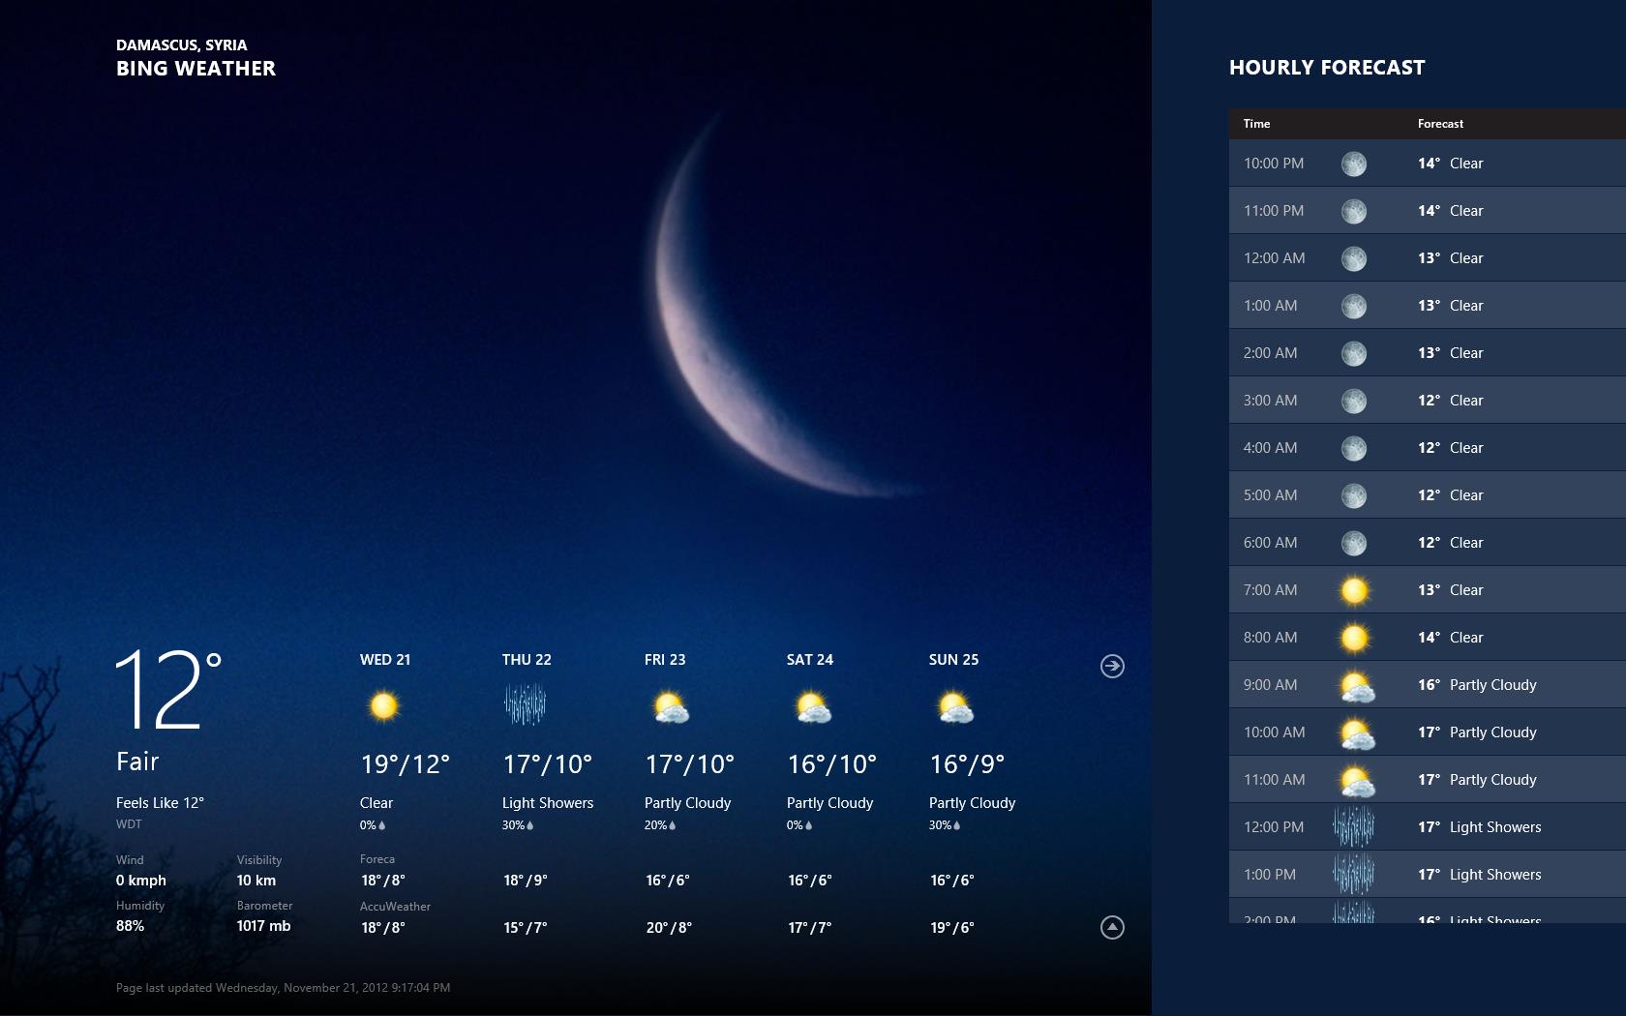Viewport: 1626px width, 1016px height.
Task: Click the moon icon at 6:00 AM
Action: pos(1354,543)
